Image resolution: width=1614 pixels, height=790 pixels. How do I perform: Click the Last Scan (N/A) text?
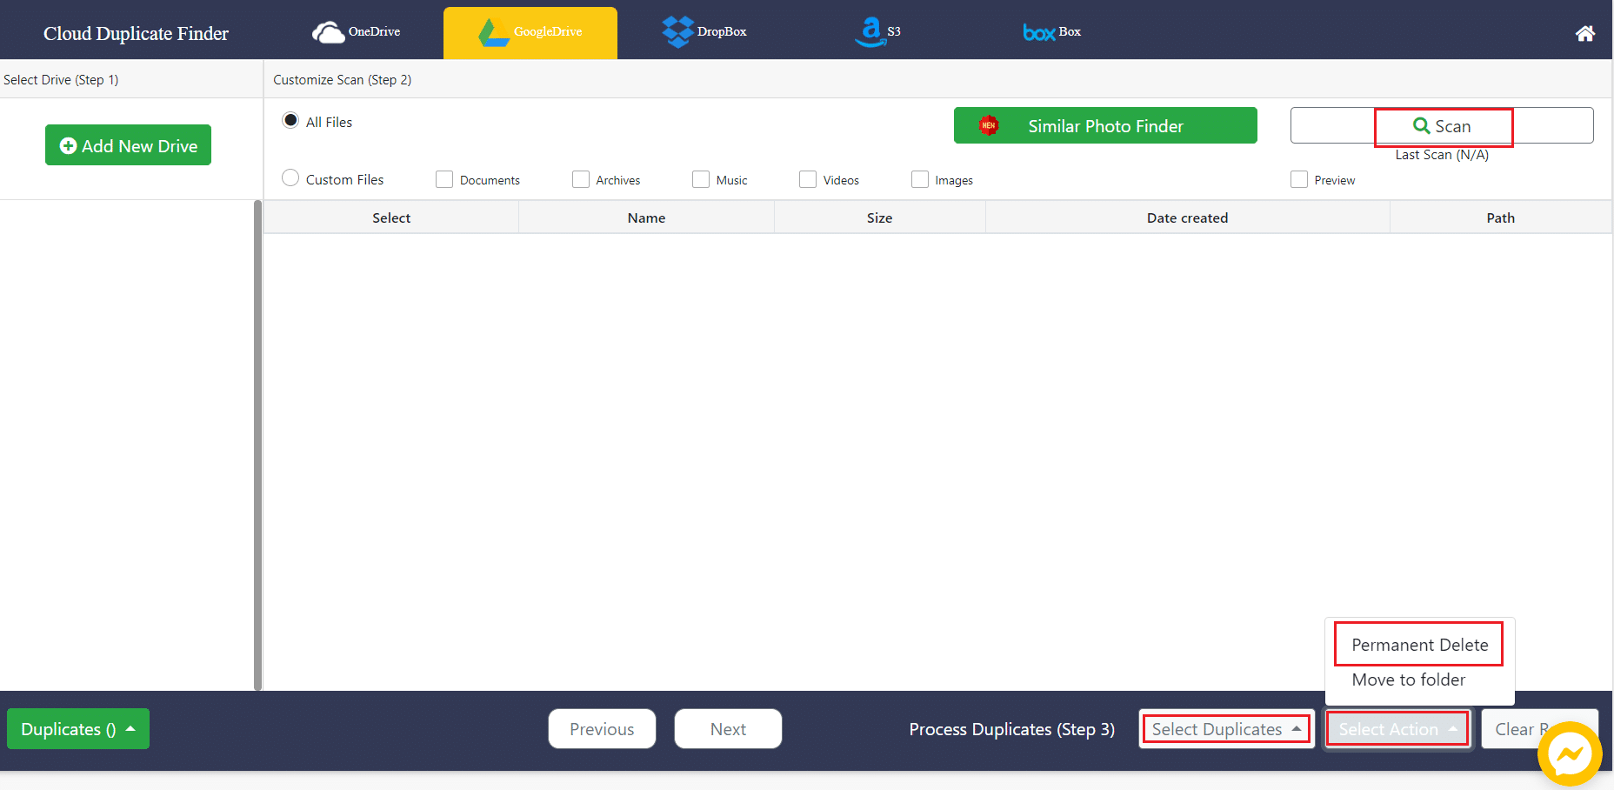click(1442, 155)
